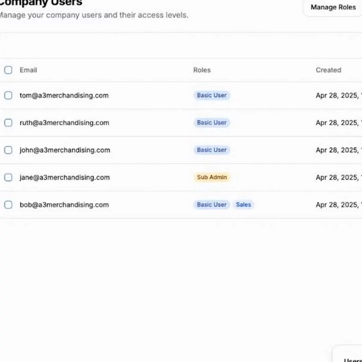Check the box for tom@a3merchandising.com
The height and width of the screenshot is (362, 362).
tap(8, 96)
